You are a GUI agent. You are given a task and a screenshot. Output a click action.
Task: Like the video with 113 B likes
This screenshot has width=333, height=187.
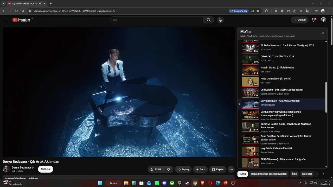click(x=156, y=169)
